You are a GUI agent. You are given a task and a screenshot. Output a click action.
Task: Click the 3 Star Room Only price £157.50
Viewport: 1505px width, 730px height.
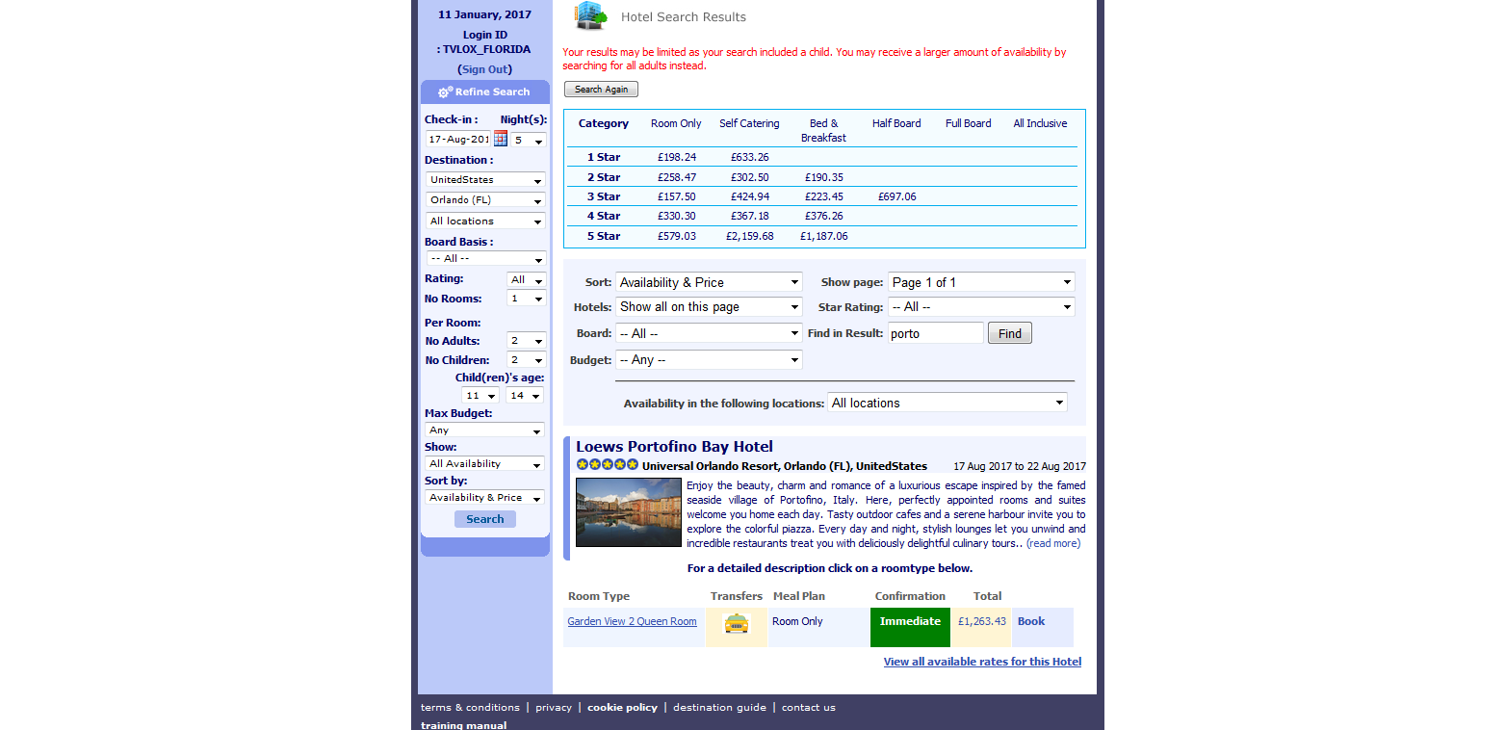677,196
